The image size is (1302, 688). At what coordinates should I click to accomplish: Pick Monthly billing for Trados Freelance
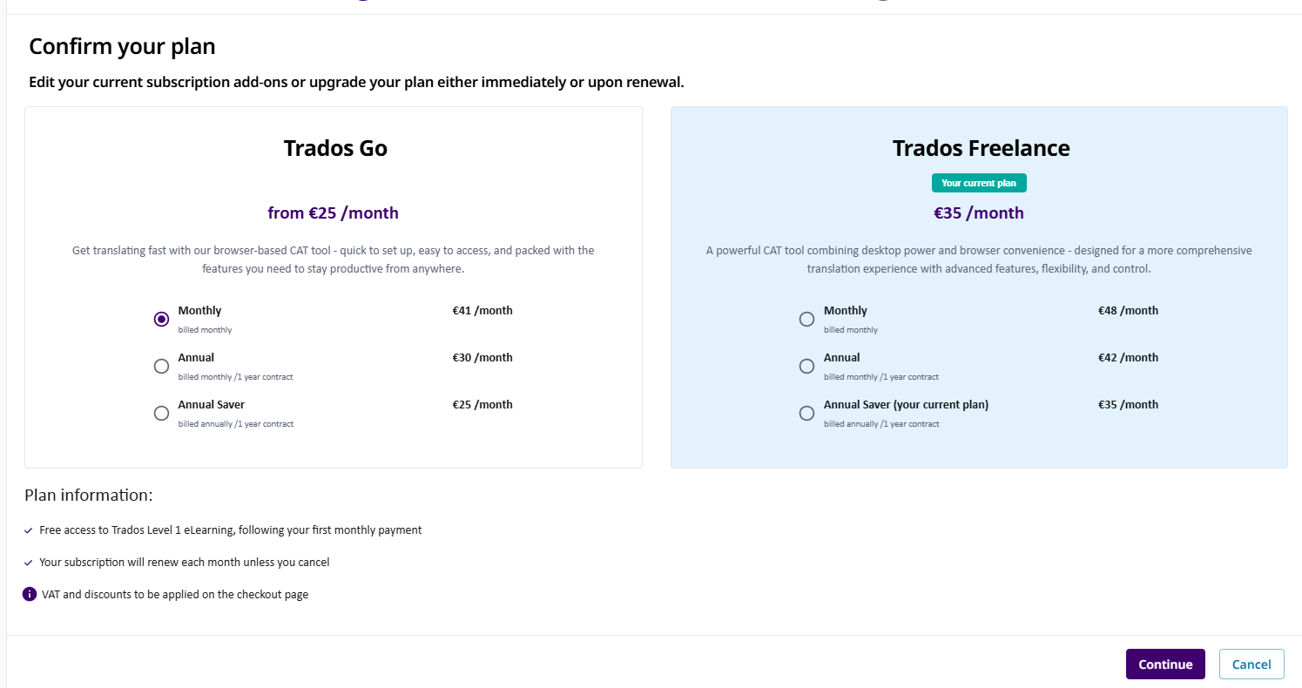click(x=806, y=320)
